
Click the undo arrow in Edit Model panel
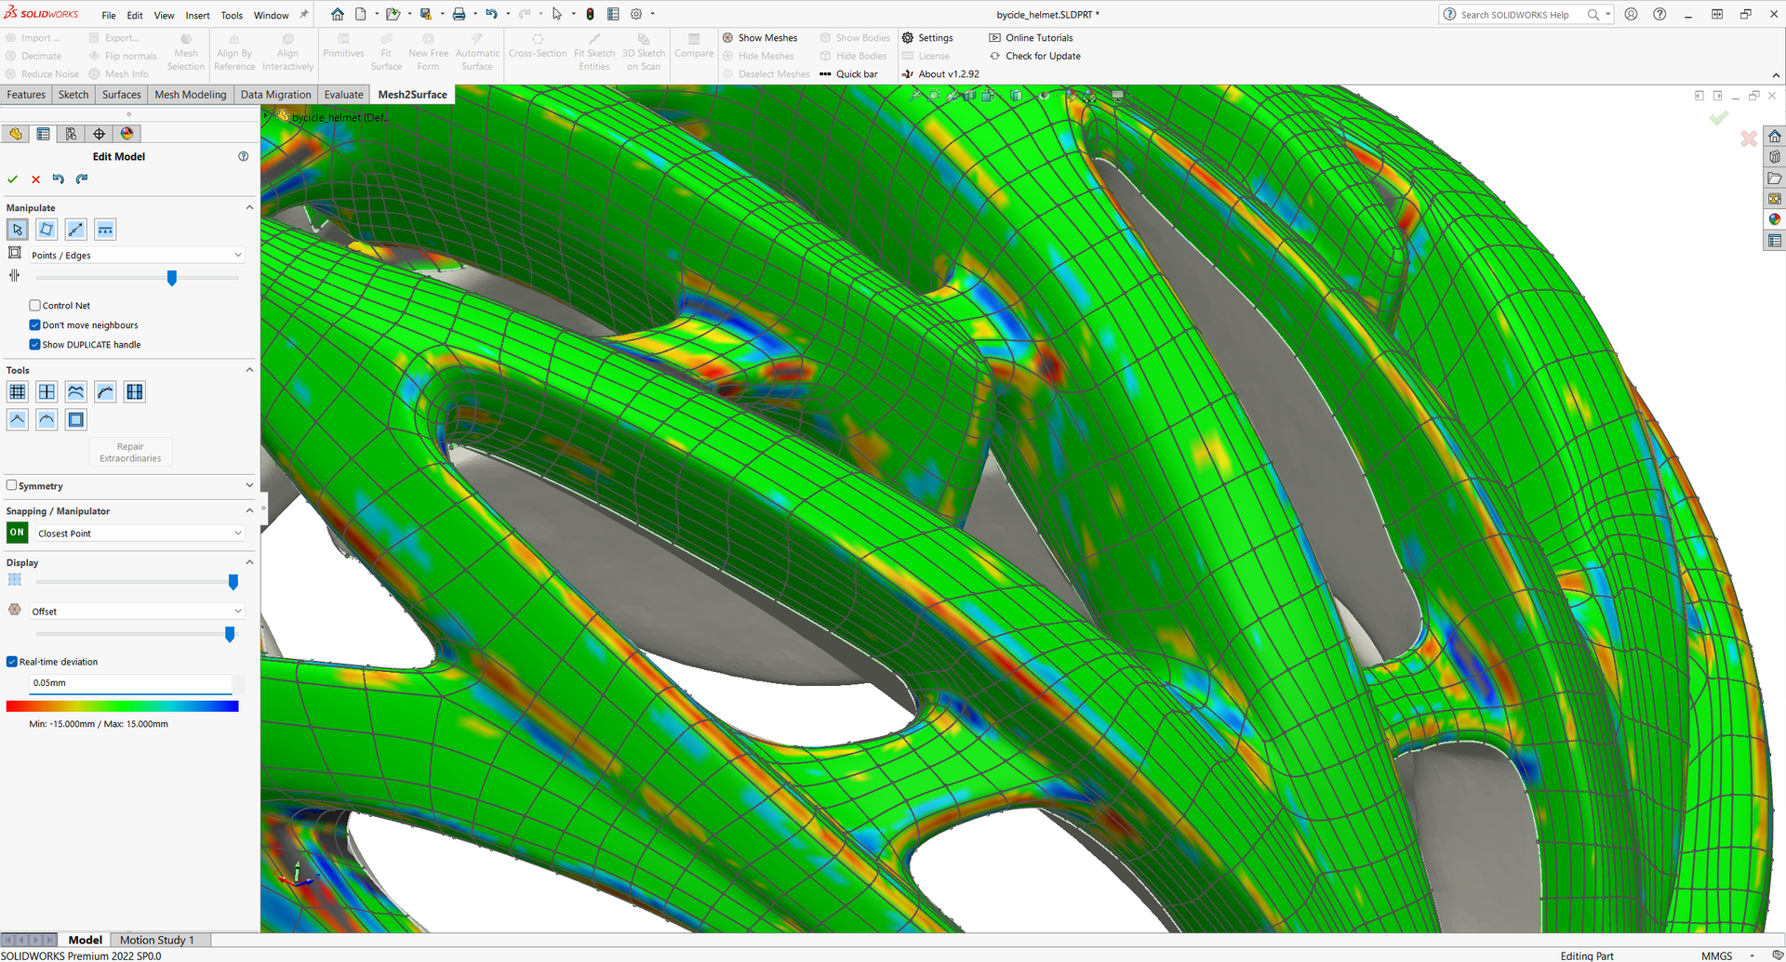(59, 179)
